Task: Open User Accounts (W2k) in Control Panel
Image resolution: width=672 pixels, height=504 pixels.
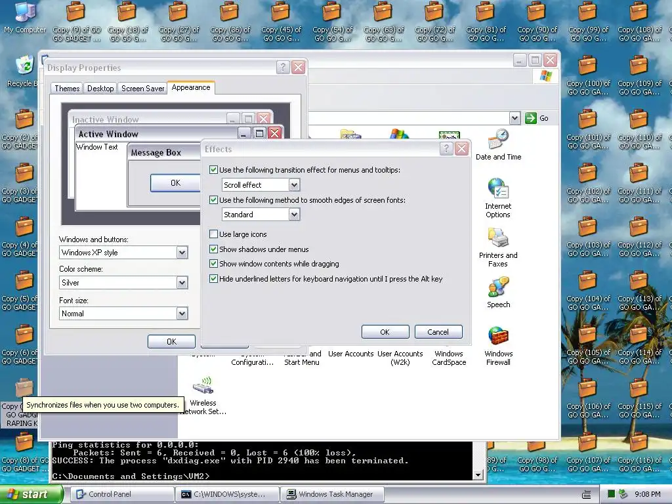Action: tap(400, 358)
